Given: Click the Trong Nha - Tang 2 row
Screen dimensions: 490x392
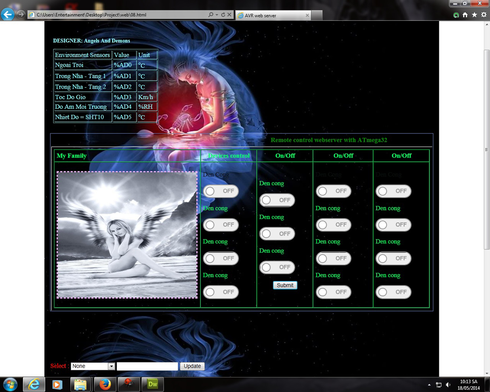Looking at the screenshot, I should (x=105, y=87).
